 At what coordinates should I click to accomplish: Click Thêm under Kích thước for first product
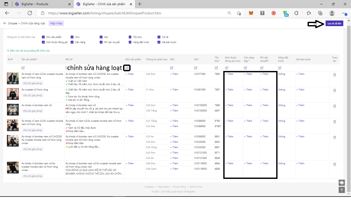tap(229, 74)
